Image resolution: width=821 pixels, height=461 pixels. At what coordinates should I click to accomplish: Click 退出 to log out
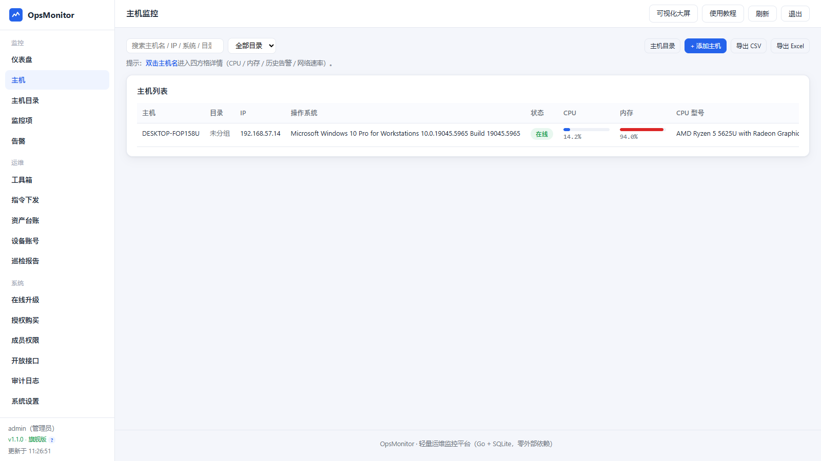795,14
